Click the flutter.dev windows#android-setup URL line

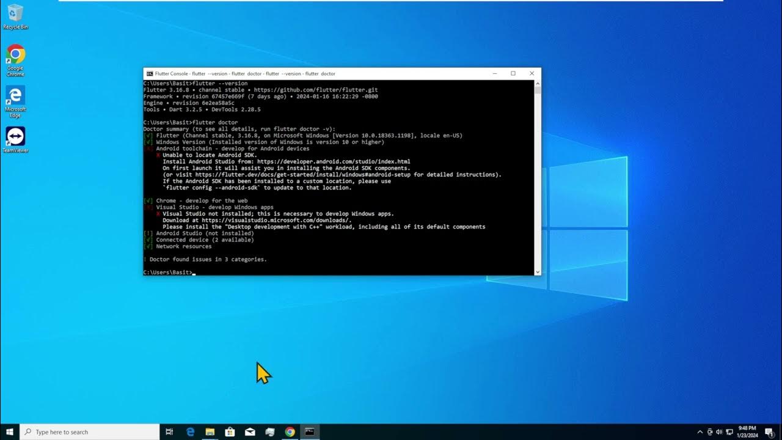tap(332, 175)
